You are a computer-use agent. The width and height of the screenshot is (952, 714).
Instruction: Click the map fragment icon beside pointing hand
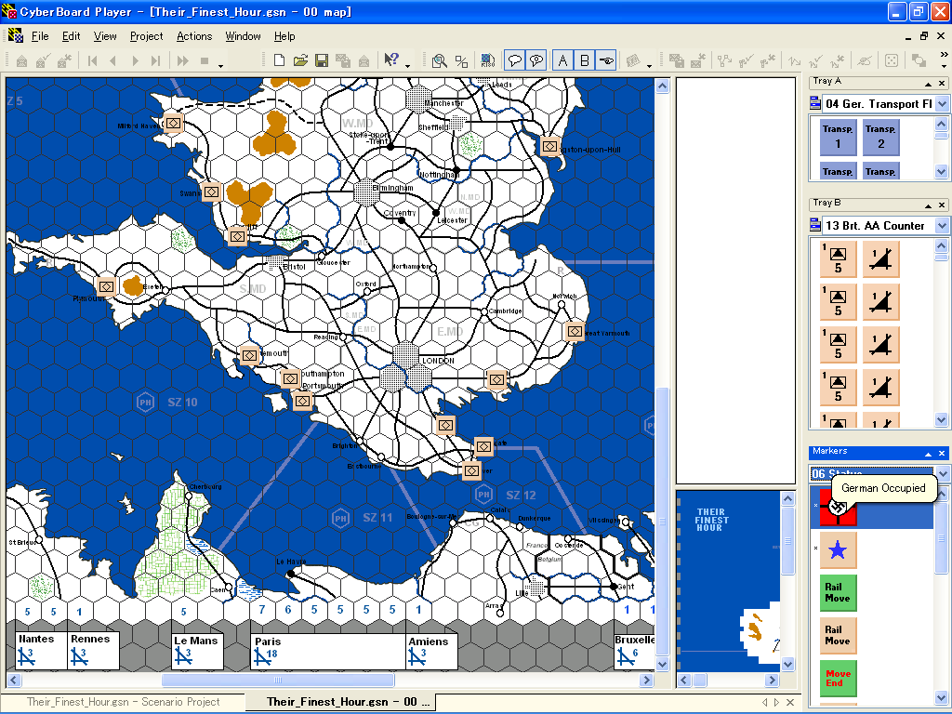point(633,60)
